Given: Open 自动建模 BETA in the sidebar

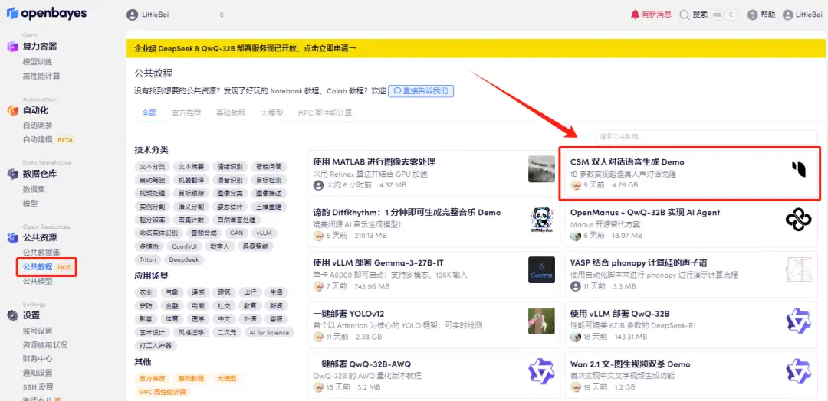Looking at the screenshot, I should [48, 139].
